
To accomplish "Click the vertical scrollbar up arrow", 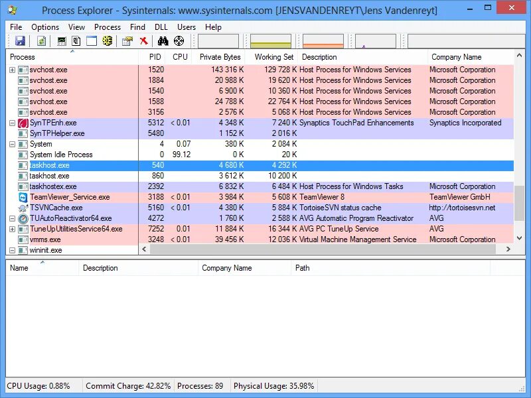I will (519, 55).
